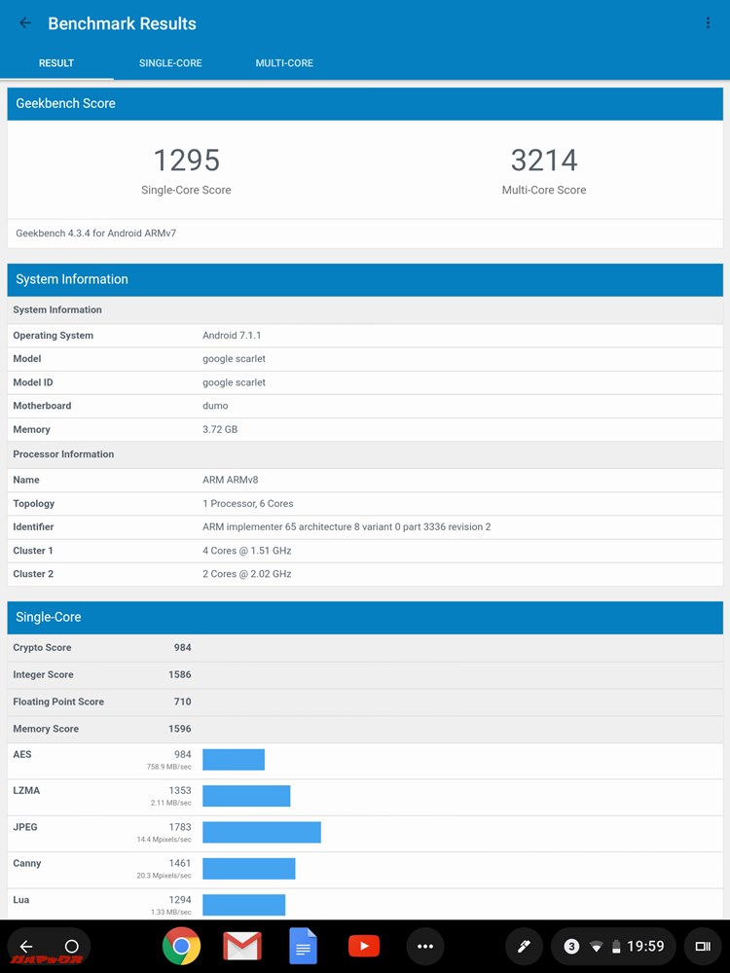Image resolution: width=730 pixels, height=973 pixels.
Task: Select the Canny rate 20.3 Mpixels/sec
Action: pyautogui.click(x=164, y=876)
